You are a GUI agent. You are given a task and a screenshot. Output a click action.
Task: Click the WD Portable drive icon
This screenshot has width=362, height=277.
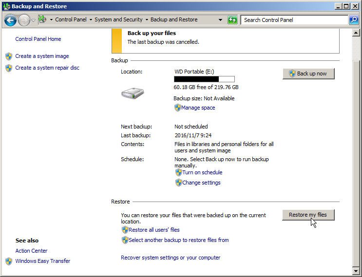pyautogui.click(x=133, y=93)
